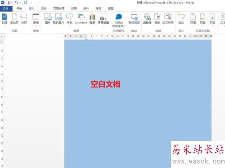This screenshot has width=225, height=168.
Task: Open the 文件 File tab
Action: point(6,9)
